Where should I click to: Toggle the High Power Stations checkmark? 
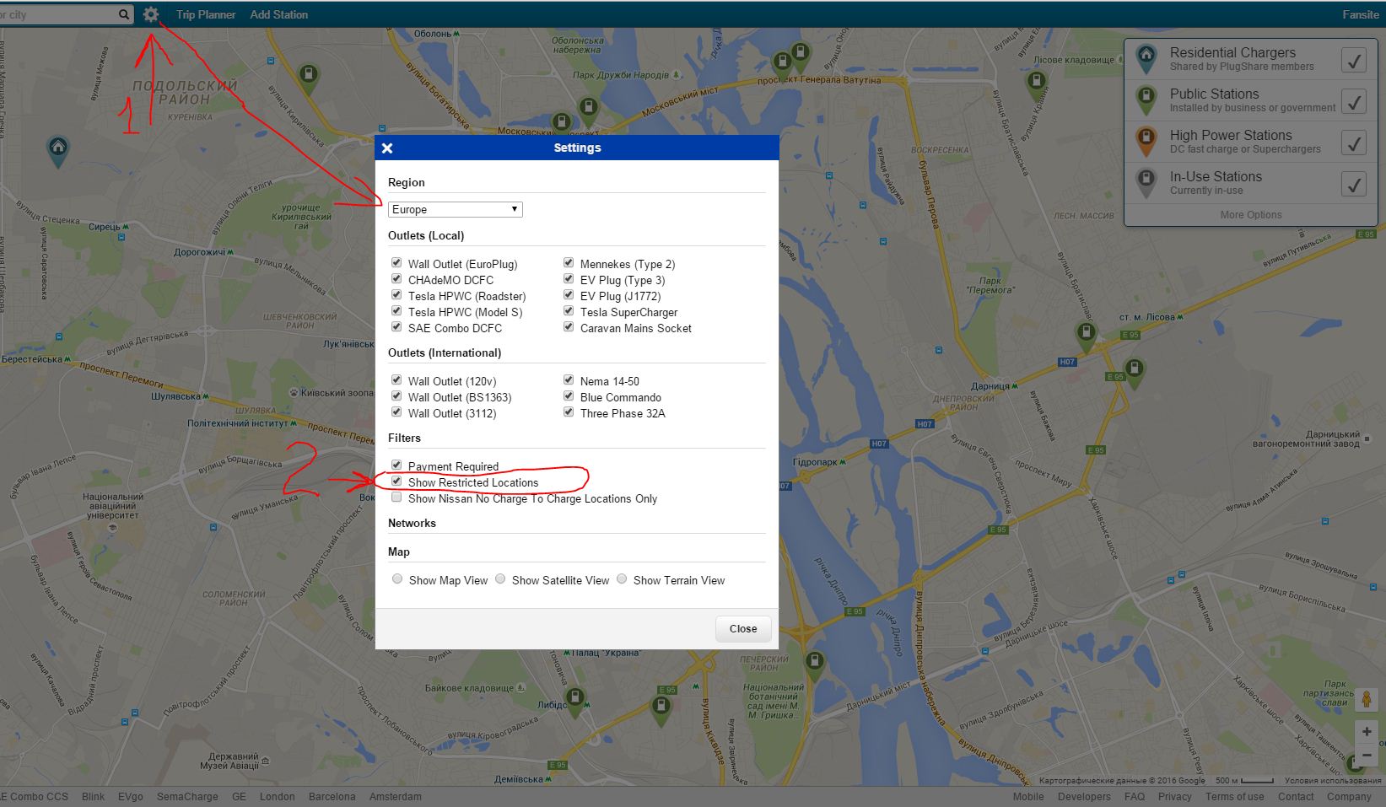pyautogui.click(x=1353, y=143)
